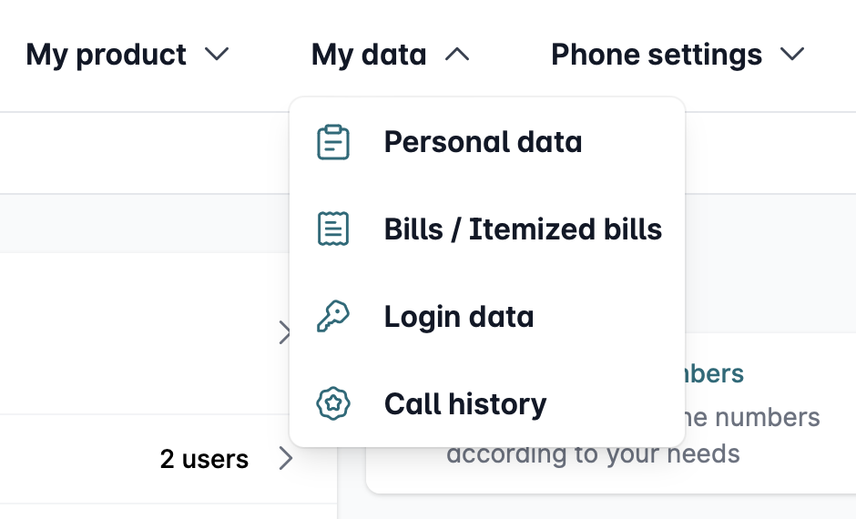Viewport: 856px width, 519px height.
Task: Open Personal data from the dropdown
Action: coord(483,143)
